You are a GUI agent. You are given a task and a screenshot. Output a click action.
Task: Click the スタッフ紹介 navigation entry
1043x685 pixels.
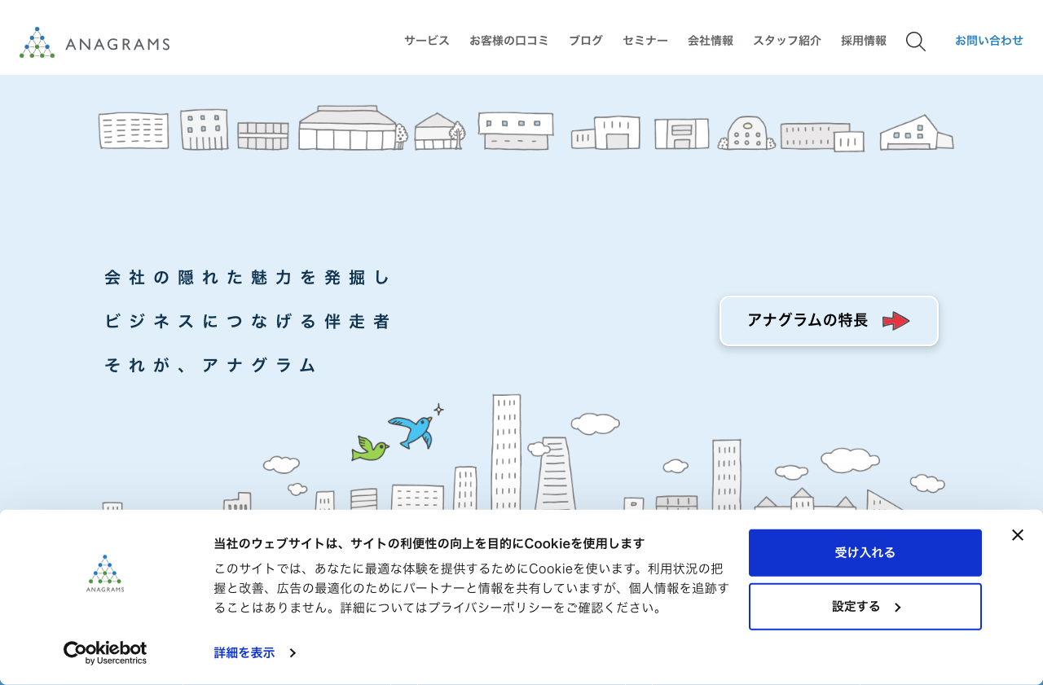786,40
